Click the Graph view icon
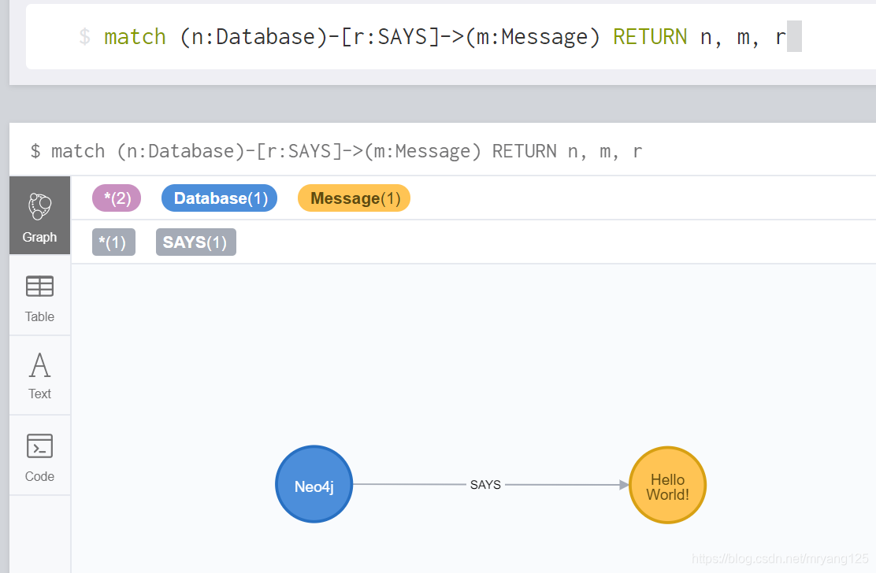Viewport: 876px width, 573px height. tap(39, 206)
